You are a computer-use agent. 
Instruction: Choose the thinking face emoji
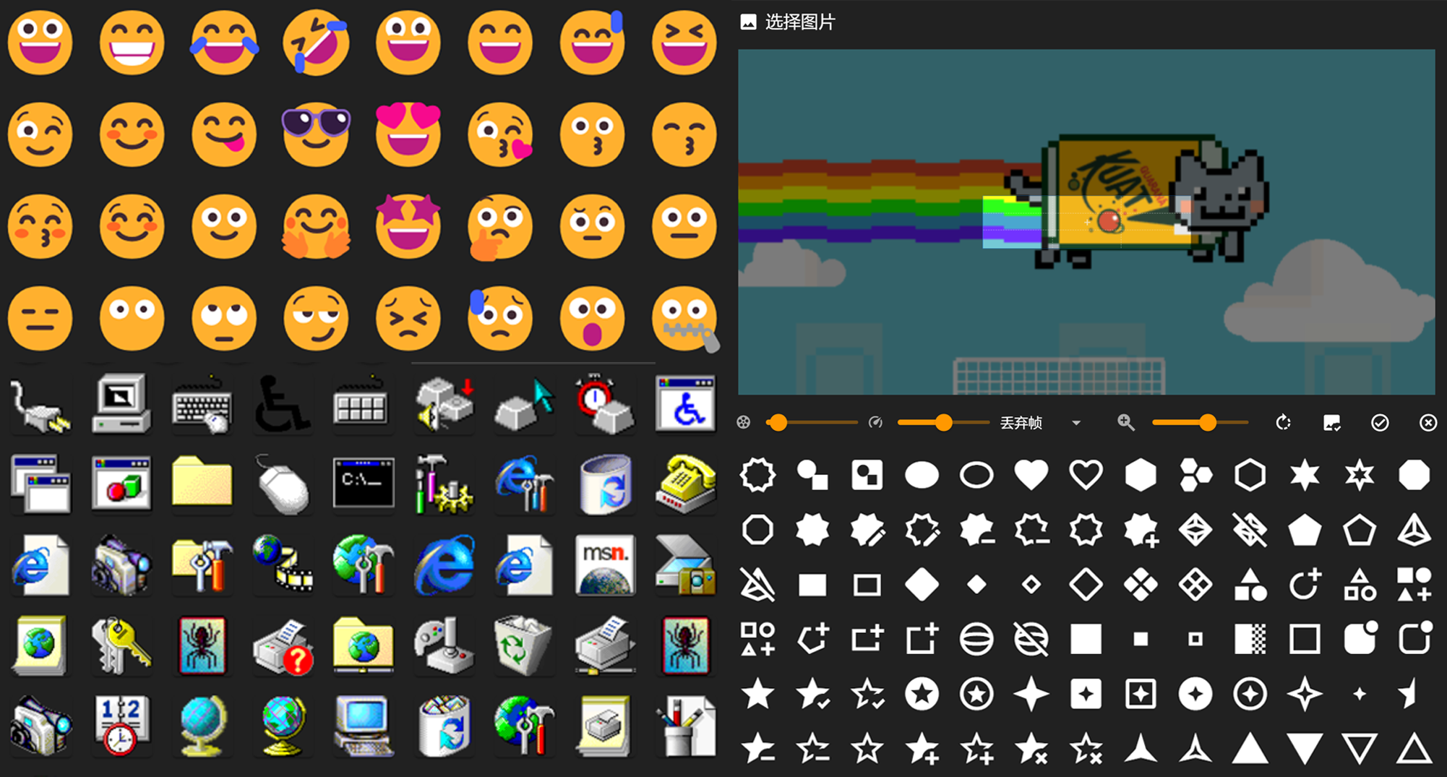(499, 226)
